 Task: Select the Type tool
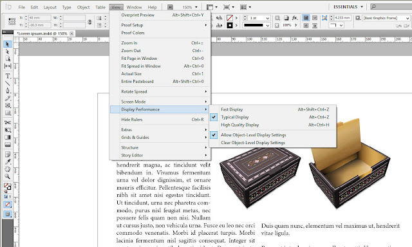[7, 76]
